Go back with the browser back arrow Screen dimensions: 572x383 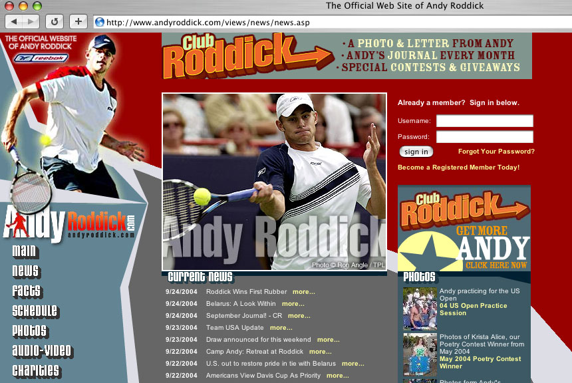pos(14,22)
